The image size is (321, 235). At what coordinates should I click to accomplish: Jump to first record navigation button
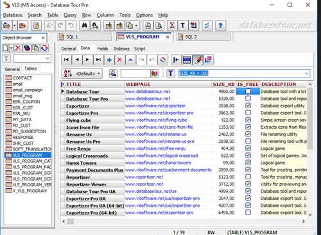[66, 60]
